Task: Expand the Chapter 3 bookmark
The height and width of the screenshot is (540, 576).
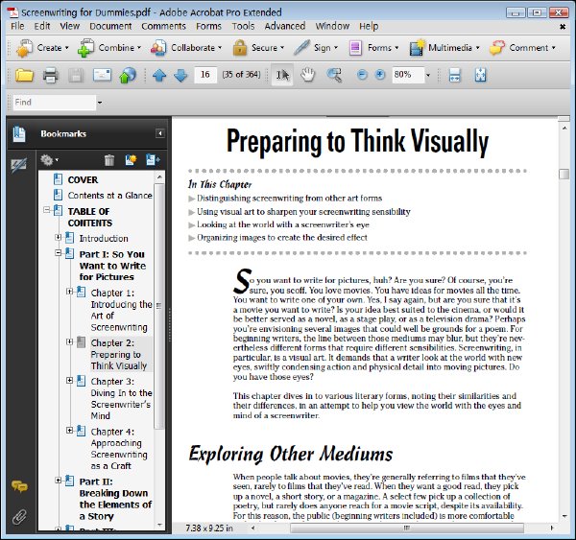Action: (69, 381)
